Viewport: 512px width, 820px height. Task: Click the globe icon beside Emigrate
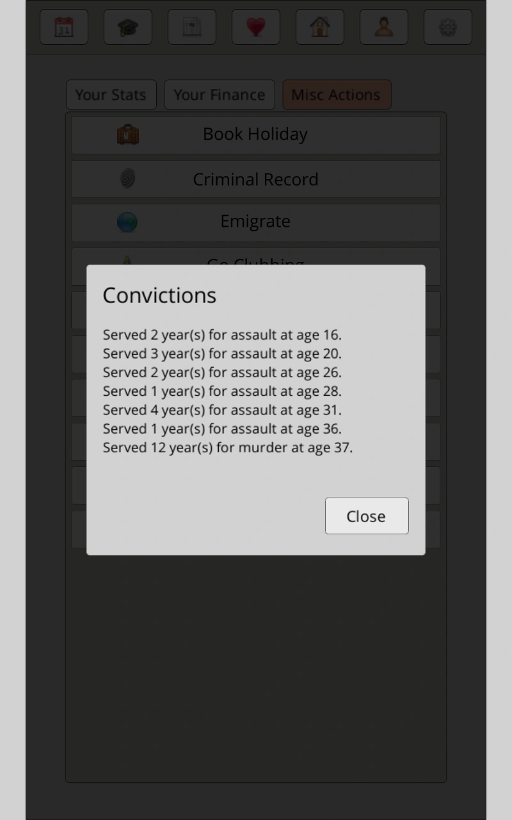tap(127, 222)
